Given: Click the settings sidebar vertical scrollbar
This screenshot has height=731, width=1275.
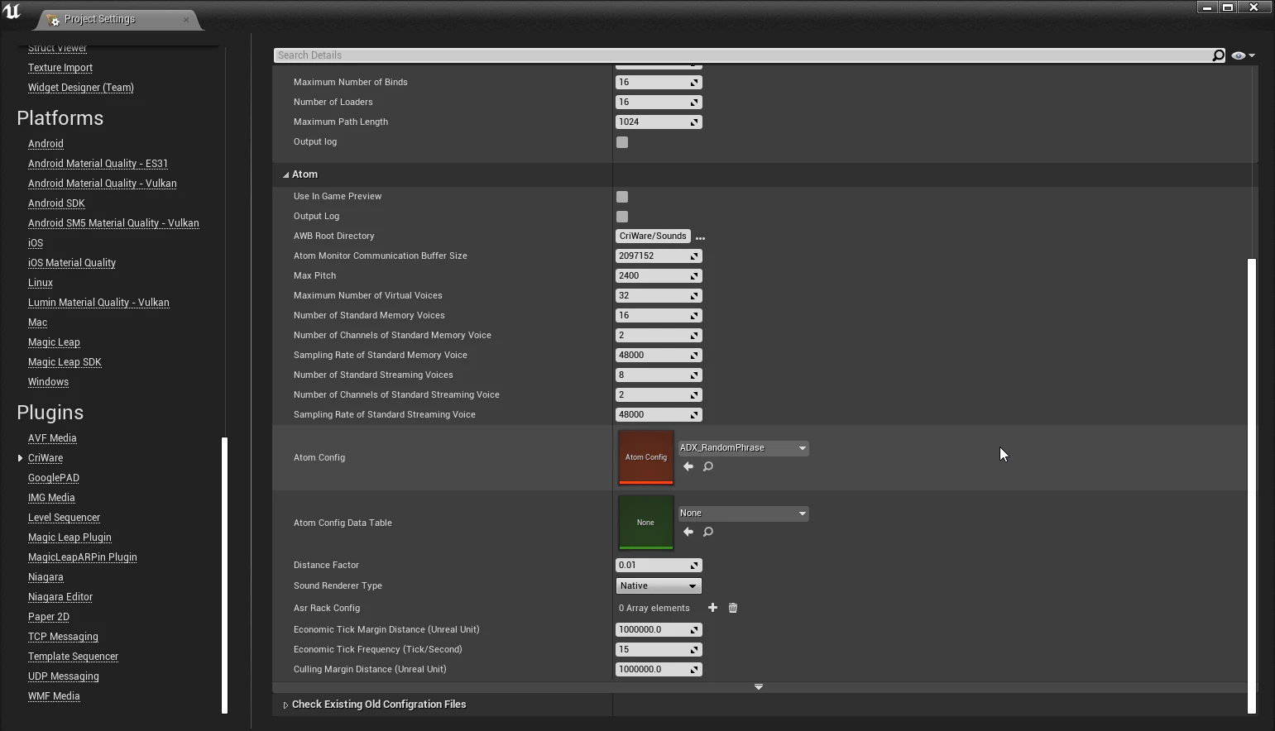Looking at the screenshot, I should click(x=224, y=575).
